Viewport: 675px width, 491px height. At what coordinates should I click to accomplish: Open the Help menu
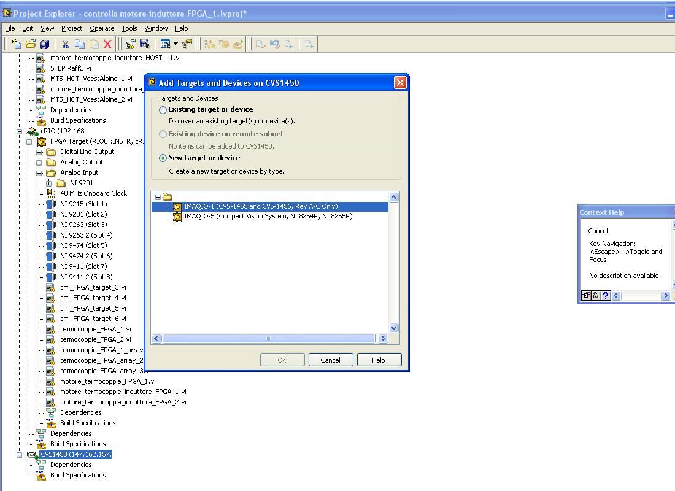pos(181,28)
